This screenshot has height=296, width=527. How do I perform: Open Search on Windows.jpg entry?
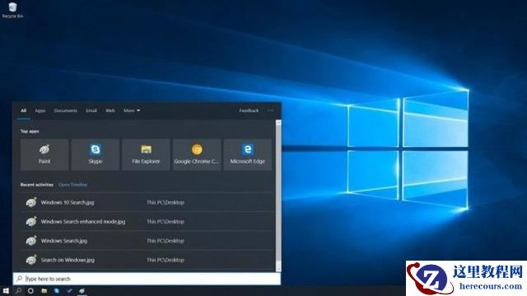click(147, 260)
